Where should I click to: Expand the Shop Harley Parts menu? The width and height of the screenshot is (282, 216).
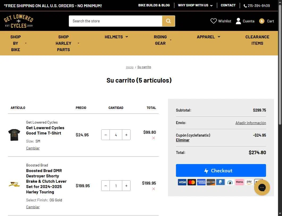67,43
